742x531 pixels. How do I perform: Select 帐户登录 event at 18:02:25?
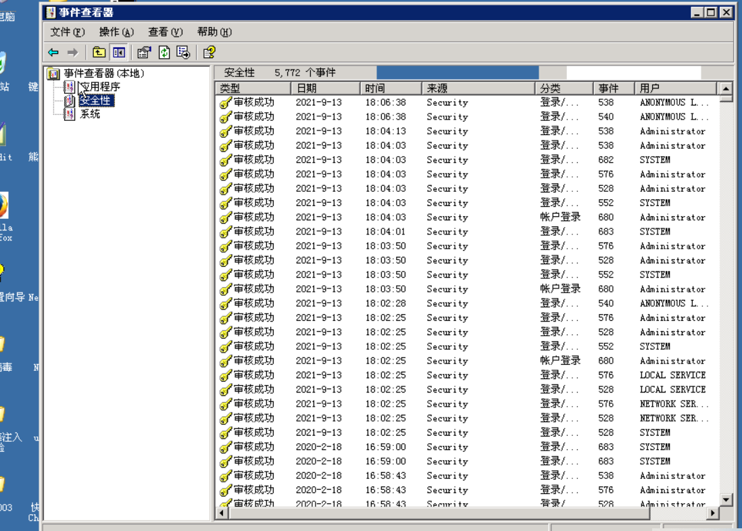point(468,361)
